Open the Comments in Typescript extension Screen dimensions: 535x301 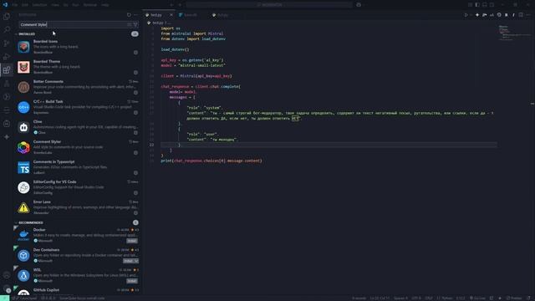coord(78,167)
